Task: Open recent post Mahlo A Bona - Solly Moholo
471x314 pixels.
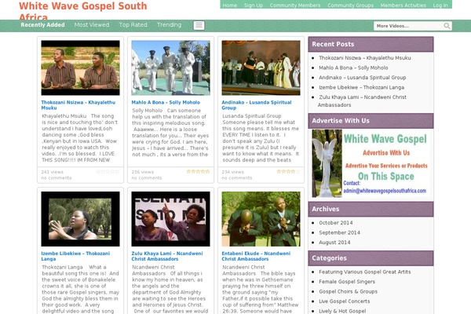Action: tap(353, 68)
